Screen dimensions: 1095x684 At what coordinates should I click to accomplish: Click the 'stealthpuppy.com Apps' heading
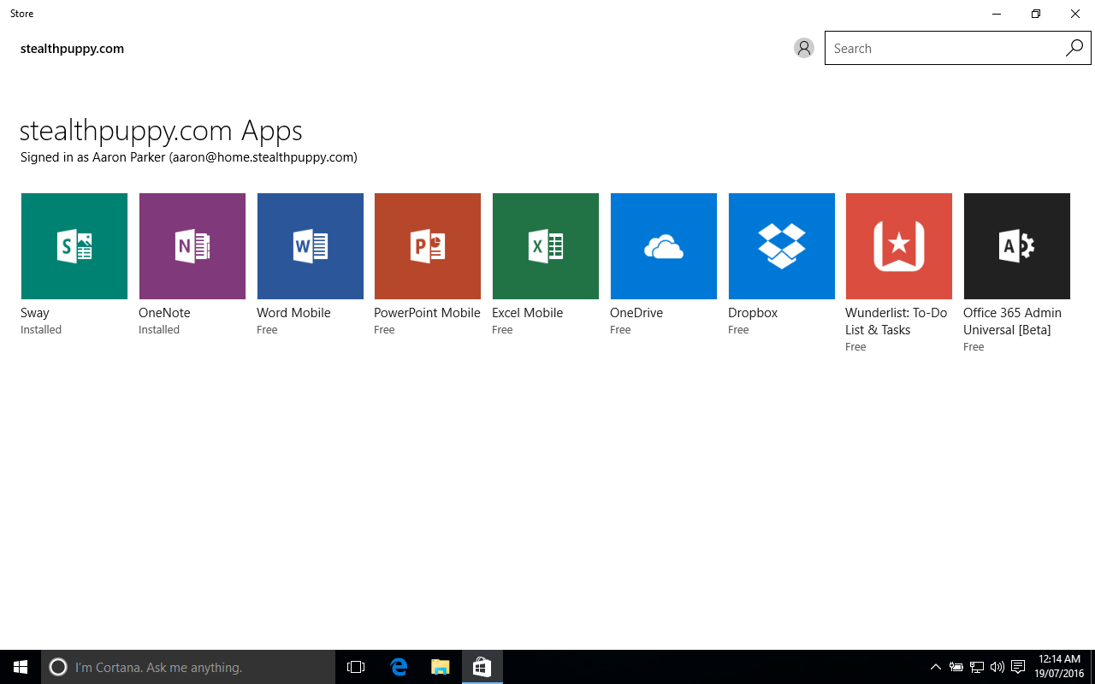pyautogui.click(x=161, y=131)
